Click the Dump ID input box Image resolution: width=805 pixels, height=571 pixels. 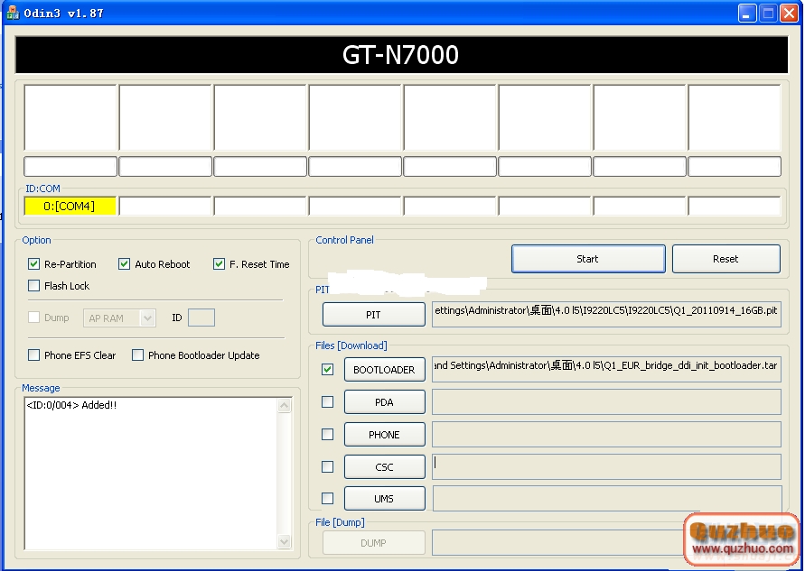click(x=201, y=318)
